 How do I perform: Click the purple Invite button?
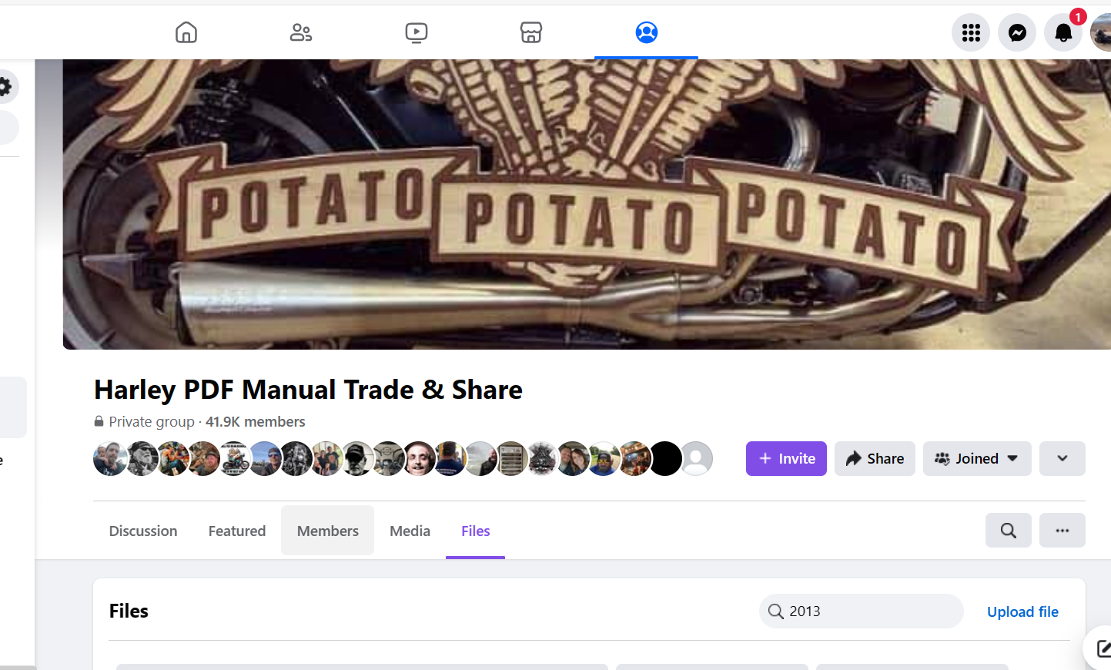point(786,458)
